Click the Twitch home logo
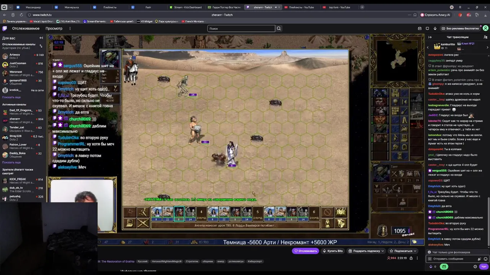This screenshot has width=490, height=275. point(5,28)
